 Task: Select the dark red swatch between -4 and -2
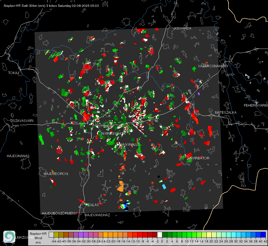(x=155, y=235)
